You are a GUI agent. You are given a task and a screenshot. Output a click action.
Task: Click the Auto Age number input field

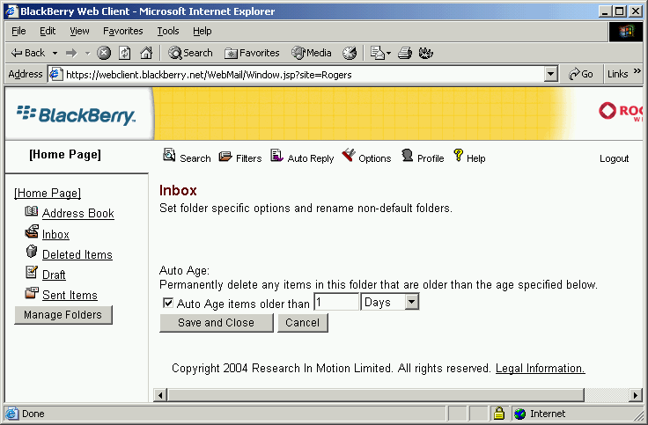point(336,302)
